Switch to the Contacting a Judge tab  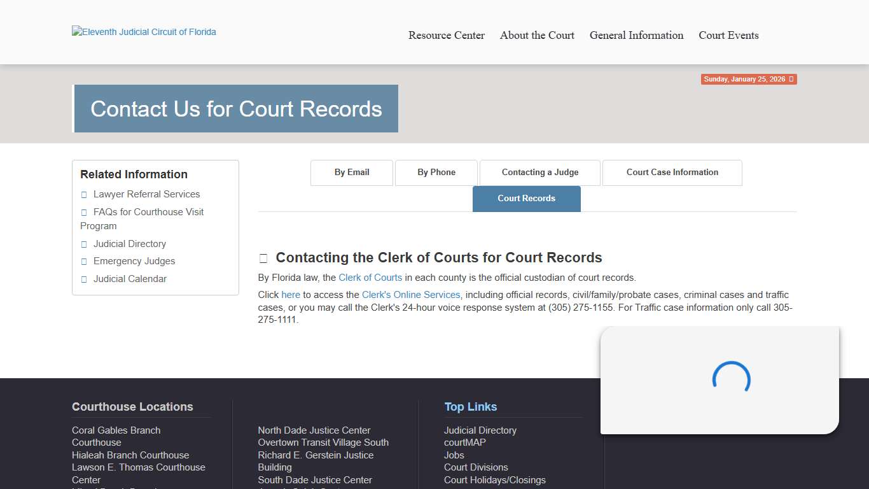(x=539, y=173)
